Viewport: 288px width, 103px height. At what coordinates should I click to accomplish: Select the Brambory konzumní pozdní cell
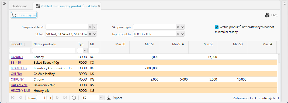54,68
